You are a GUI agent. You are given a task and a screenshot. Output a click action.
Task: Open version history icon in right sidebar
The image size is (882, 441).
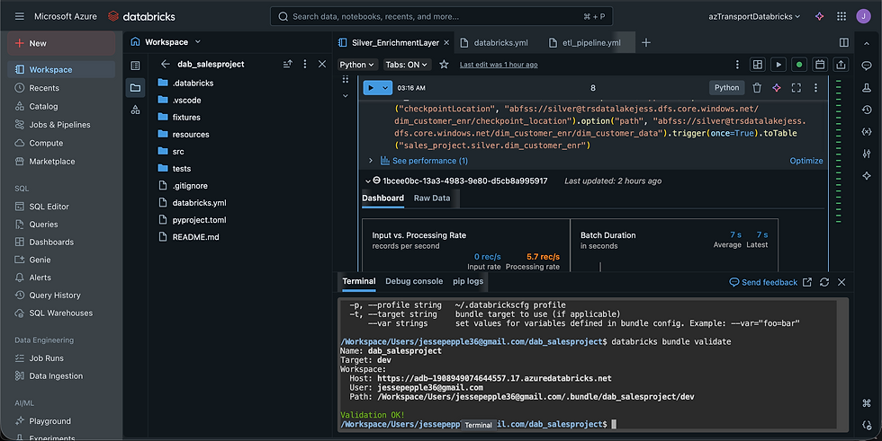(x=866, y=110)
